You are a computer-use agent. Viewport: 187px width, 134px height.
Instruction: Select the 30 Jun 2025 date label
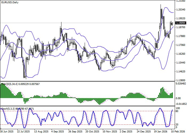click(7, 132)
